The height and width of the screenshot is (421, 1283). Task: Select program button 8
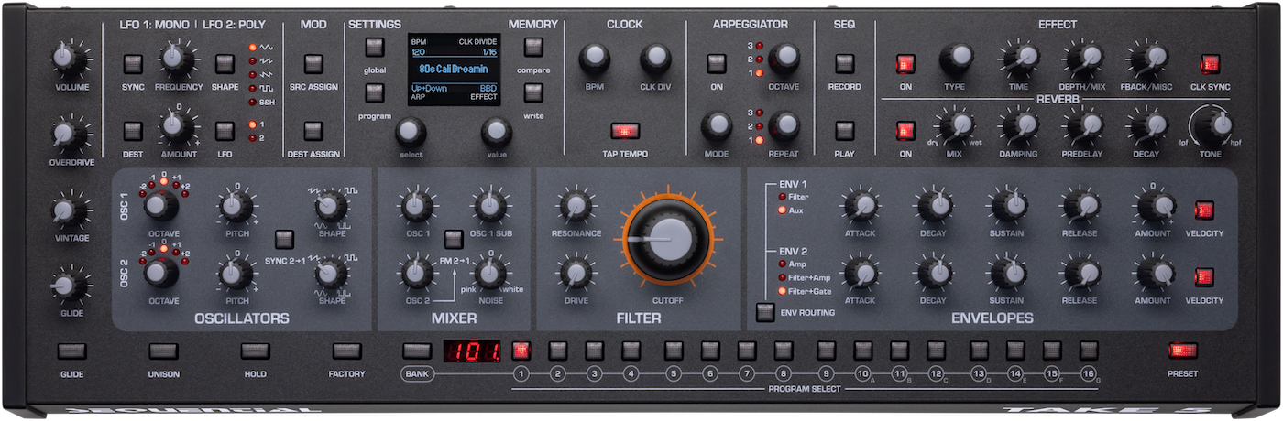(x=783, y=351)
